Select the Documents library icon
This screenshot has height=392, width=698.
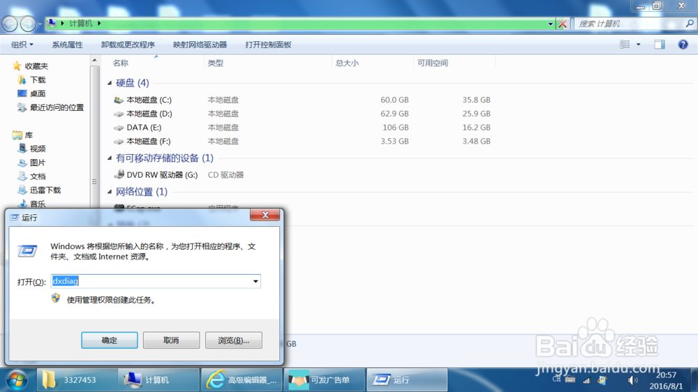click(22, 176)
